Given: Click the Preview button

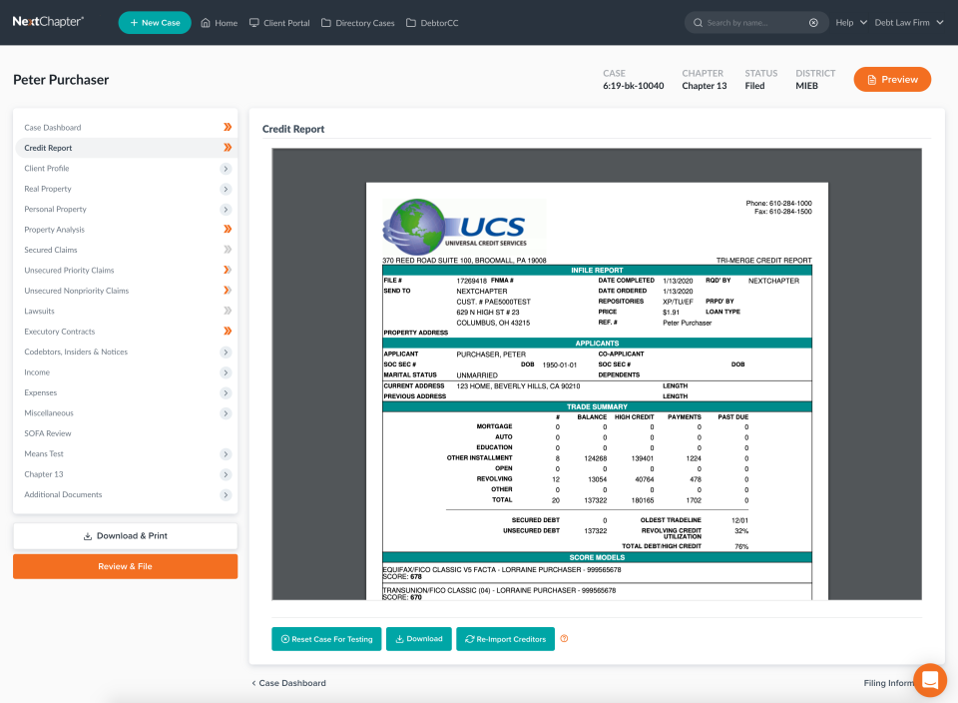Looking at the screenshot, I should (x=891, y=79).
